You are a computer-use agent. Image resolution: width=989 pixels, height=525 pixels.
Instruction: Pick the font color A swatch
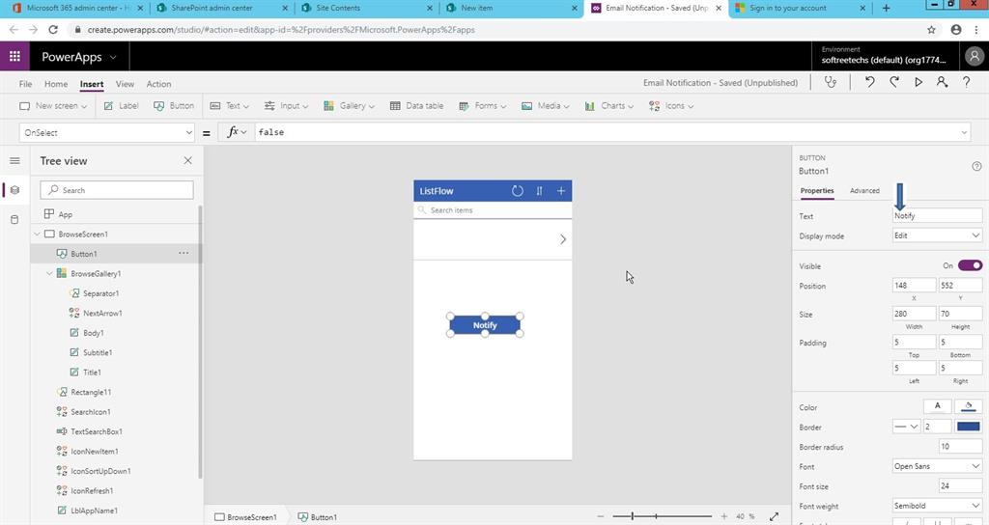[x=937, y=406]
